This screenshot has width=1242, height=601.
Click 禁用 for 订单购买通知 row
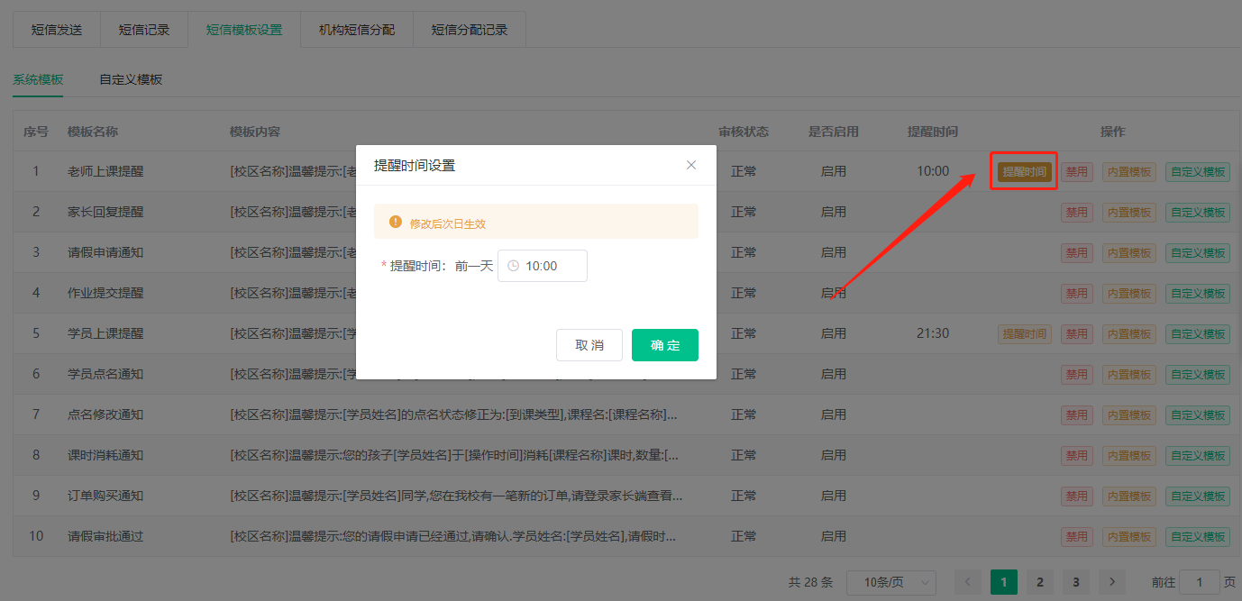[1077, 496]
